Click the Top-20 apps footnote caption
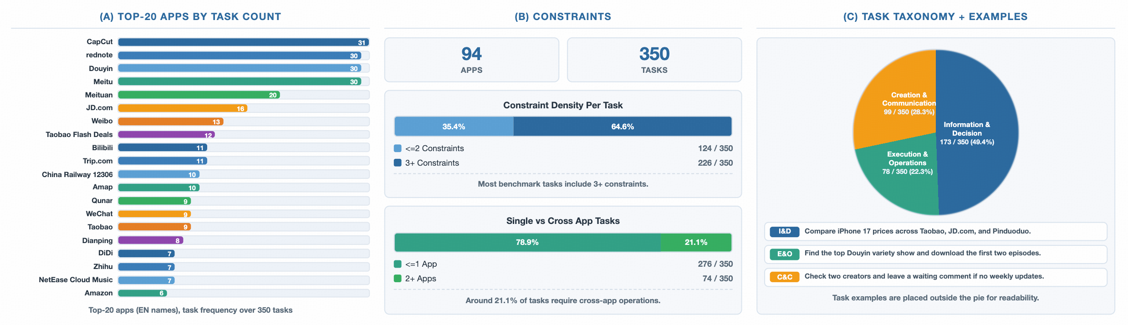Screen dimensions: 1128x325 tap(190, 310)
